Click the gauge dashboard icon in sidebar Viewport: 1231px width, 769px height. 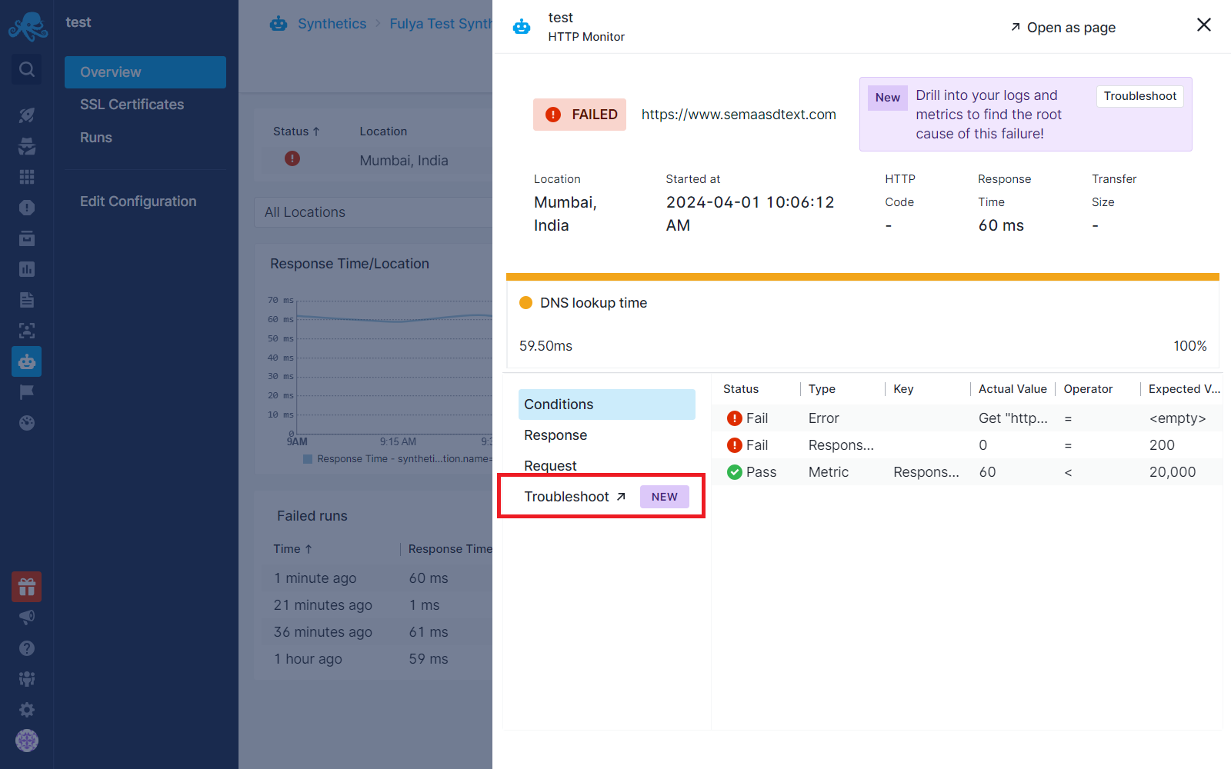pos(27,423)
